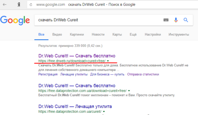The image size is (198, 115).
Task: Click the blue search magnifier icon
Action: [186, 20]
